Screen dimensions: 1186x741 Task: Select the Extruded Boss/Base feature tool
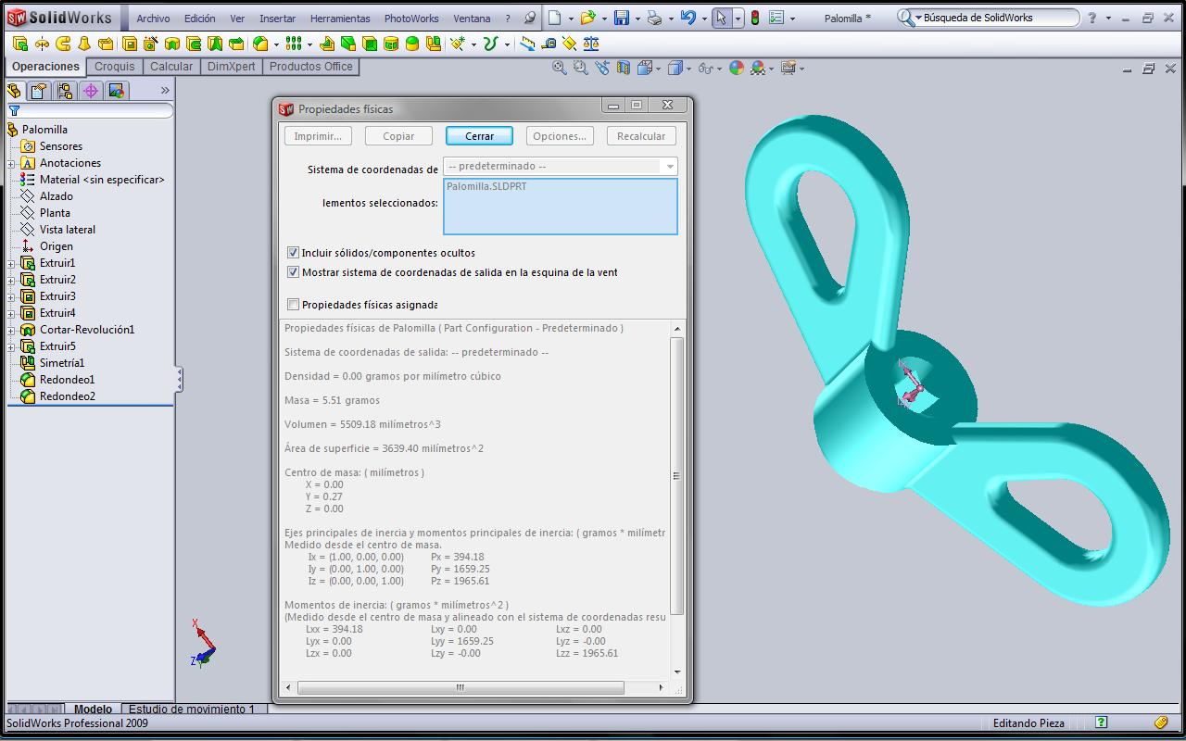pos(20,44)
